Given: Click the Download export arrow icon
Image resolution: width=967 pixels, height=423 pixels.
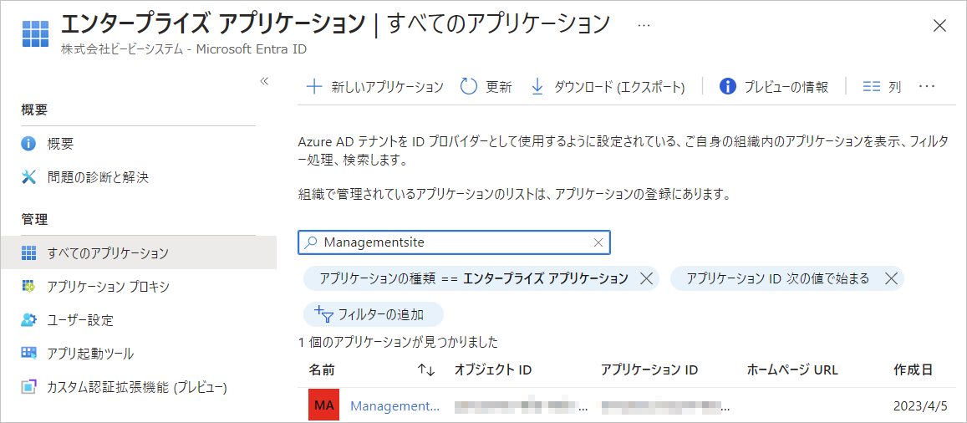Looking at the screenshot, I should [537, 87].
